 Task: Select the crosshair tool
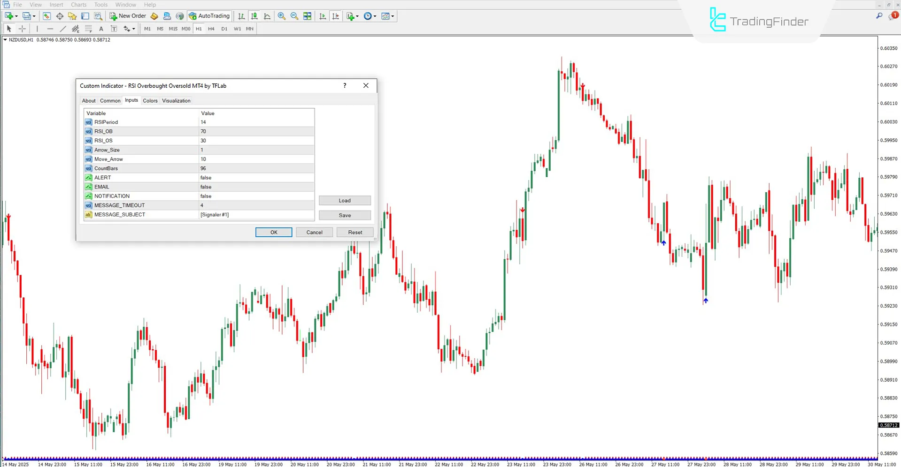tap(22, 29)
